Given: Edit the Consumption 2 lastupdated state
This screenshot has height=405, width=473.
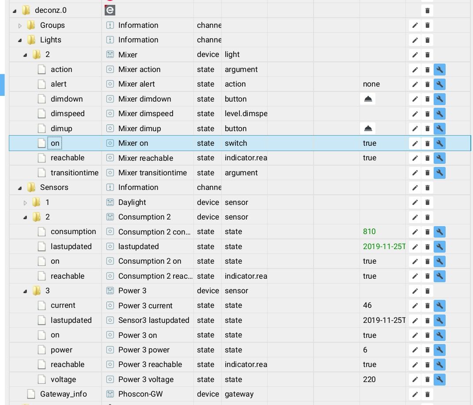Looking at the screenshot, I should point(415,247).
